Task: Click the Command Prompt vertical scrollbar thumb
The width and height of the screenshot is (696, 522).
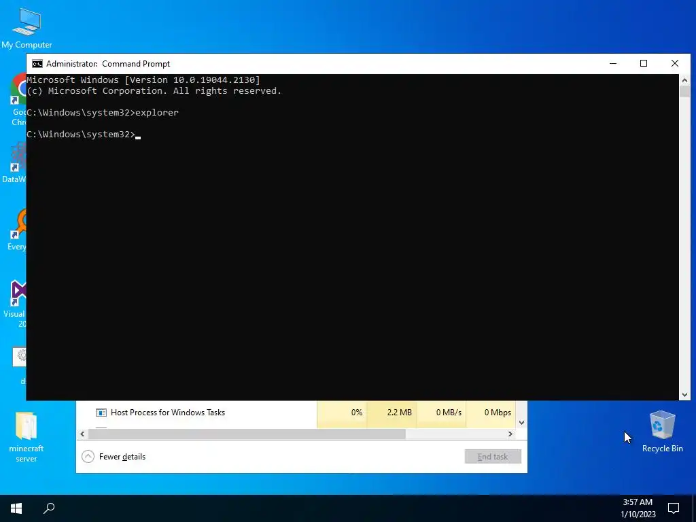Action: pos(684,92)
